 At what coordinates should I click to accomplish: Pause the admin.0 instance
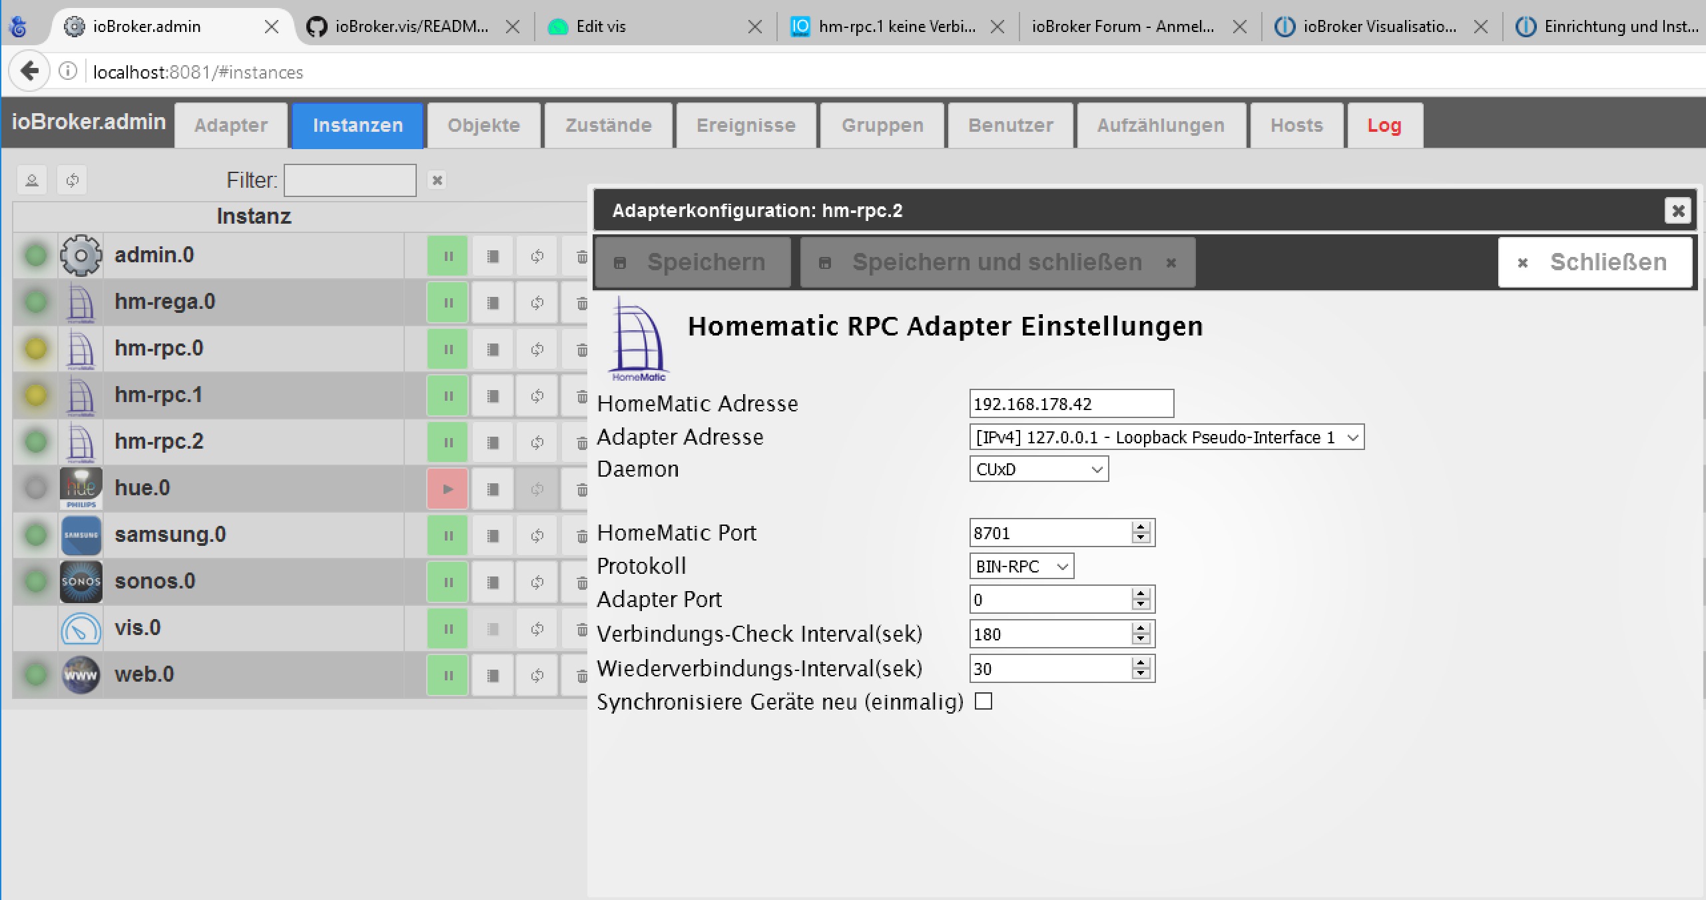click(x=447, y=256)
